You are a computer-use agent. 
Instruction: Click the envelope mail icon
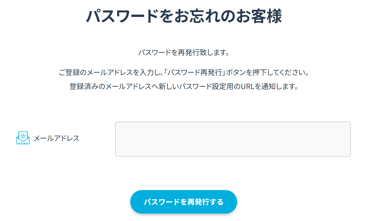[23, 138]
